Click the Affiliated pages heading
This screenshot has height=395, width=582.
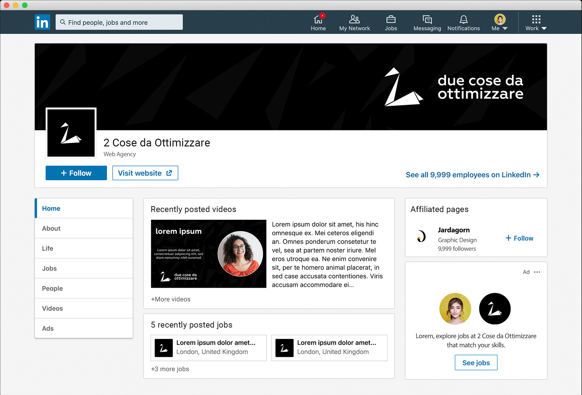point(439,209)
